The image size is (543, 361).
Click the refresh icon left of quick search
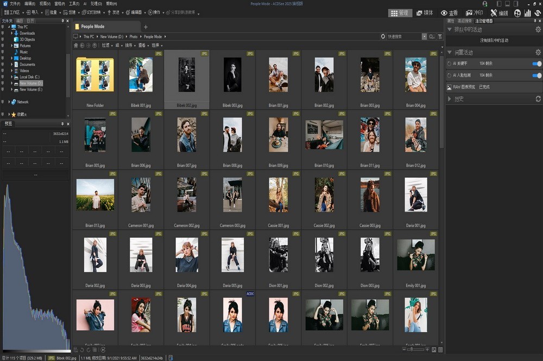coord(383,37)
